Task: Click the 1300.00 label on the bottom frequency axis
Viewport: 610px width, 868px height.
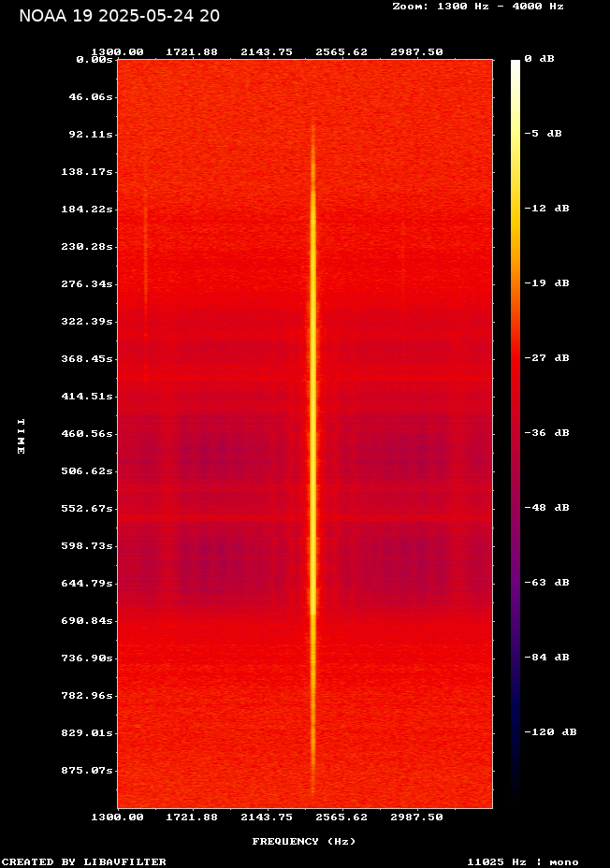Action: (117, 817)
